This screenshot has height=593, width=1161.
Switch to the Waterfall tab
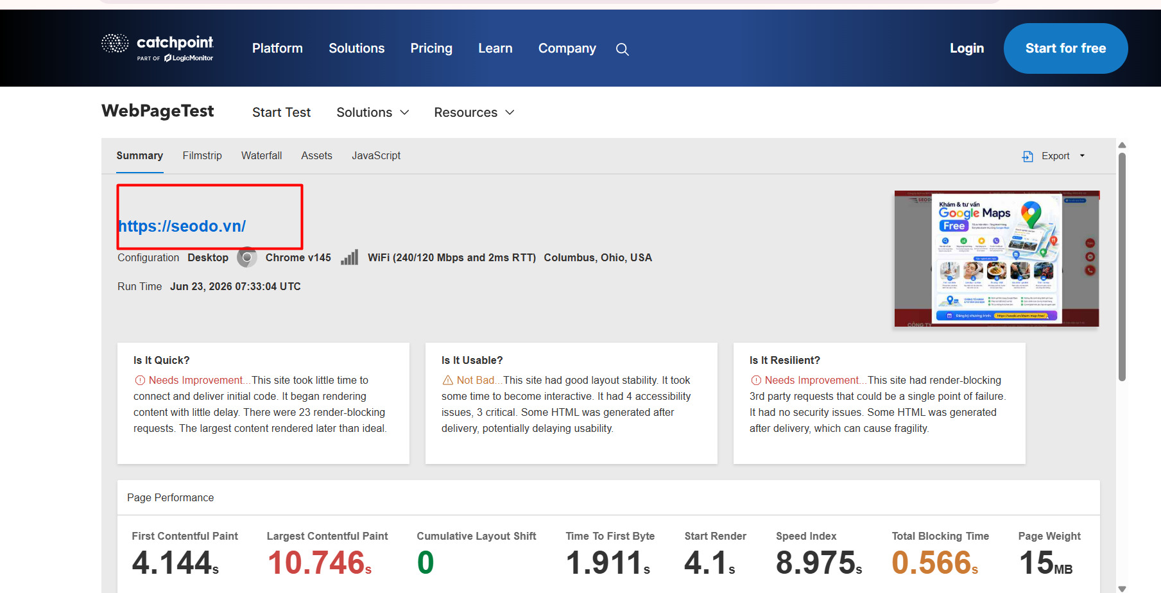pyautogui.click(x=261, y=156)
